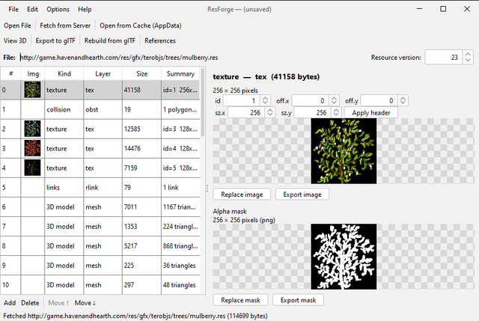Decrease the Resource version value
The image size is (479, 321).
468,61
